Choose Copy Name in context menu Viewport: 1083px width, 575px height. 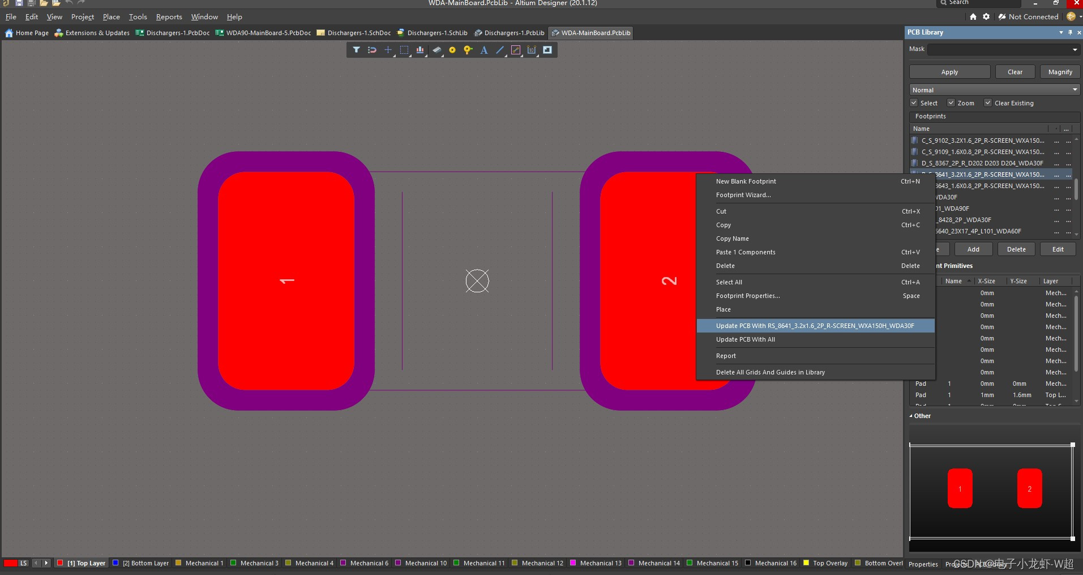815,238
